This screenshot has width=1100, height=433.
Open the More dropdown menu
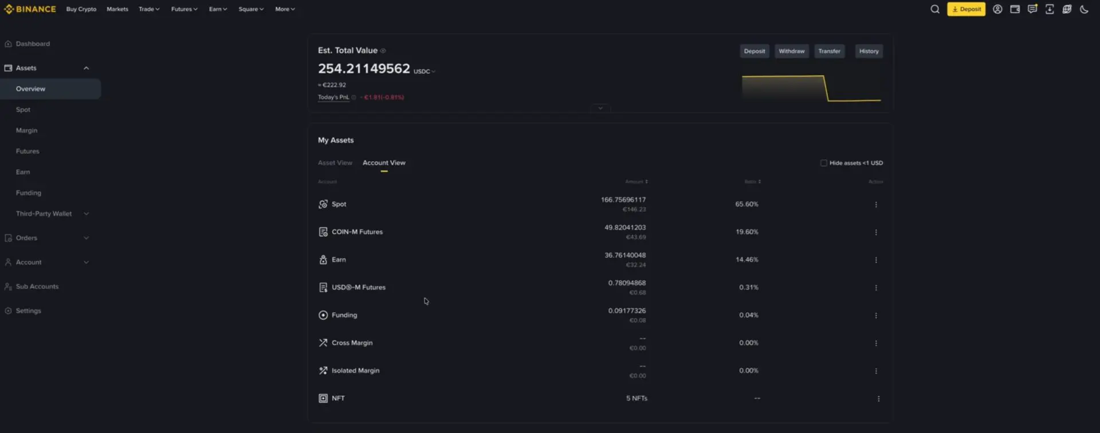click(285, 9)
